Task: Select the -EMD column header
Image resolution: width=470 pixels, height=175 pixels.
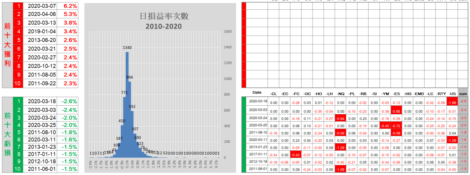Action: [419, 93]
